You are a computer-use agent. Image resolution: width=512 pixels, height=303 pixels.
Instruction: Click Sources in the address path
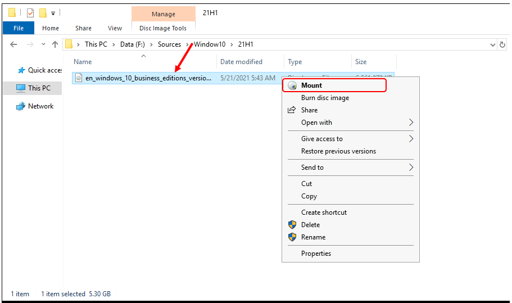click(x=169, y=44)
